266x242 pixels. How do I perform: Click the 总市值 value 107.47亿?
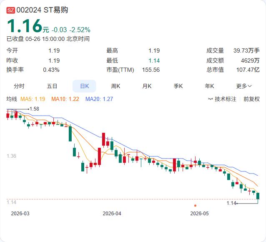point(248,70)
